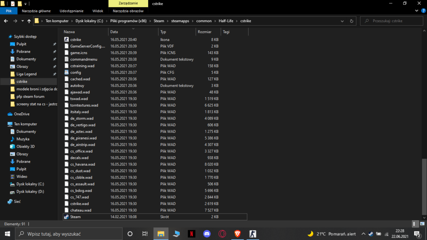Open Counter-Strike icon in taskbar
Image resolution: width=427 pixels, height=240 pixels.
pos(253,234)
